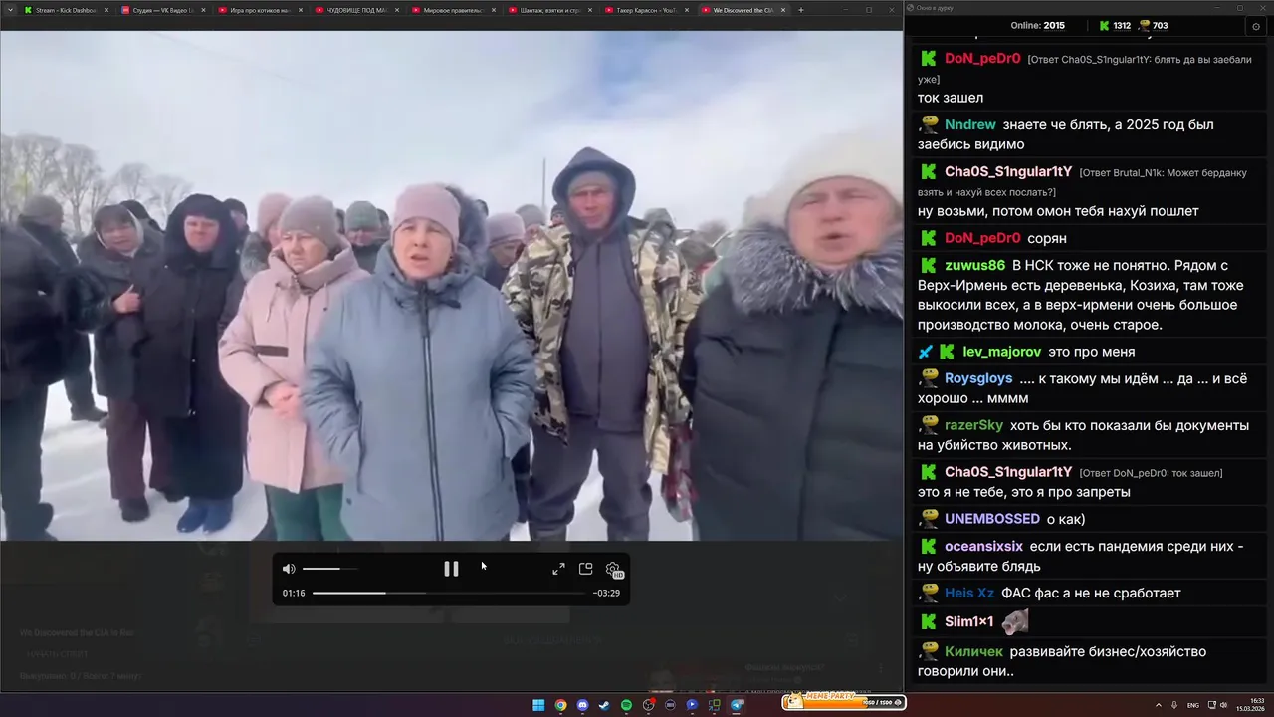Mute the video with the speaker icon
1274x717 pixels.
tap(289, 569)
